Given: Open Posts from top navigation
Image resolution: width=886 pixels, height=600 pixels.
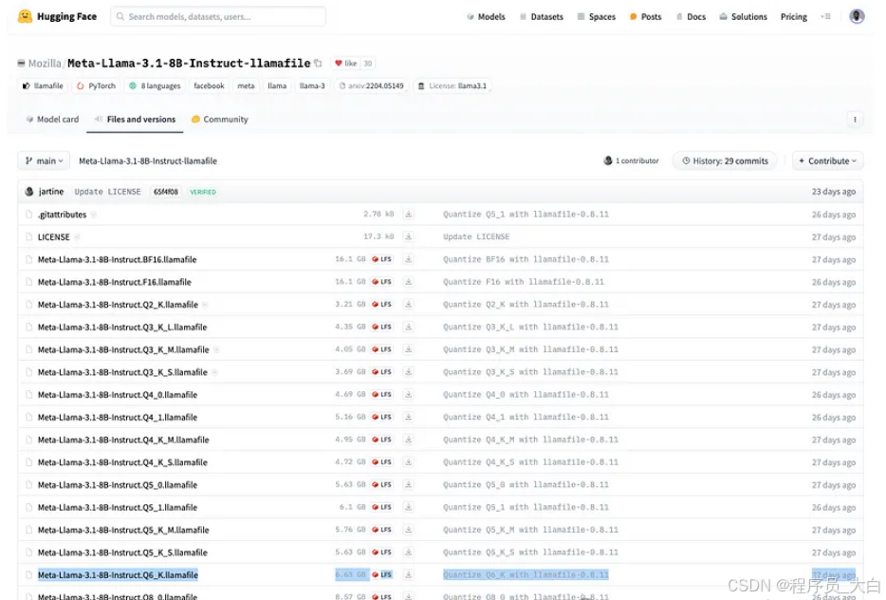Looking at the screenshot, I should point(645,17).
